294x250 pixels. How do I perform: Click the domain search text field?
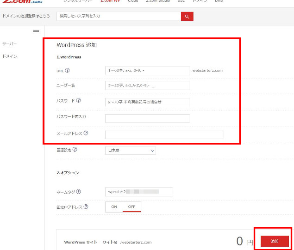(119, 16)
